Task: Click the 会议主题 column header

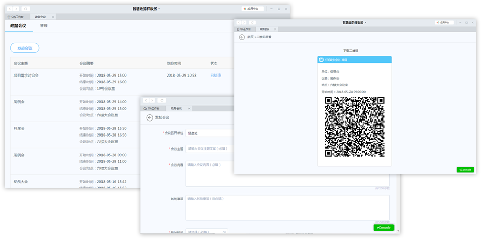Action: point(21,63)
